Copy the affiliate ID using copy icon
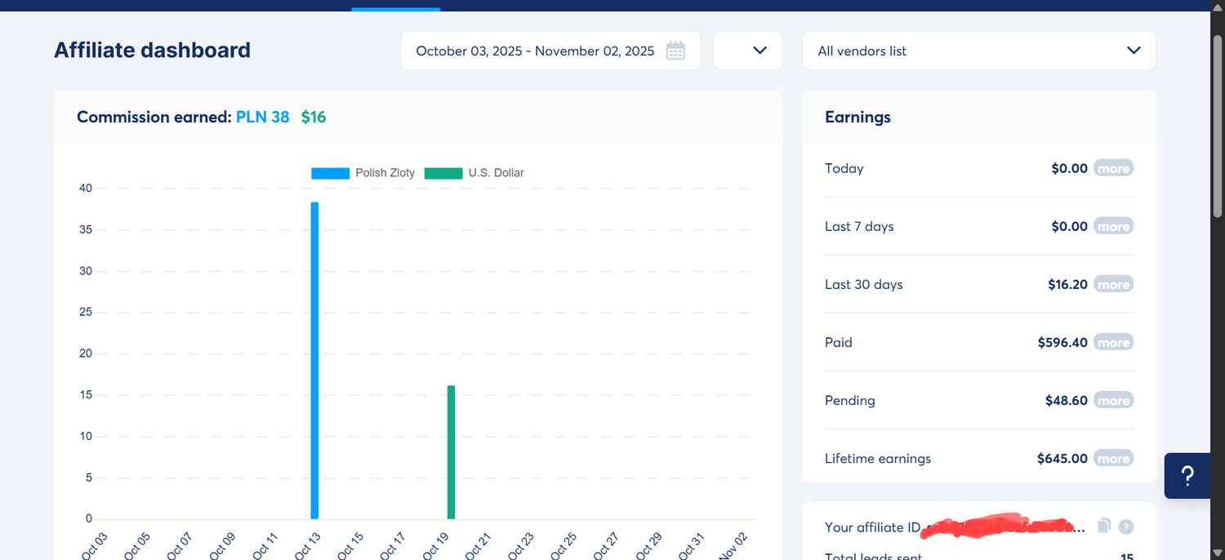The width and height of the screenshot is (1225, 560). click(1104, 526)
